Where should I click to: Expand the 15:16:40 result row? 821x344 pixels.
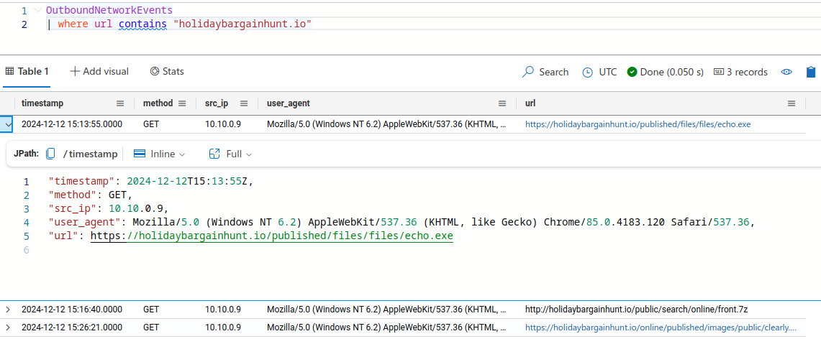(8, 310)
